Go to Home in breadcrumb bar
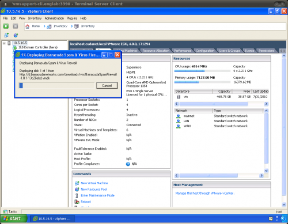288x224 pixels. (36, 26)
